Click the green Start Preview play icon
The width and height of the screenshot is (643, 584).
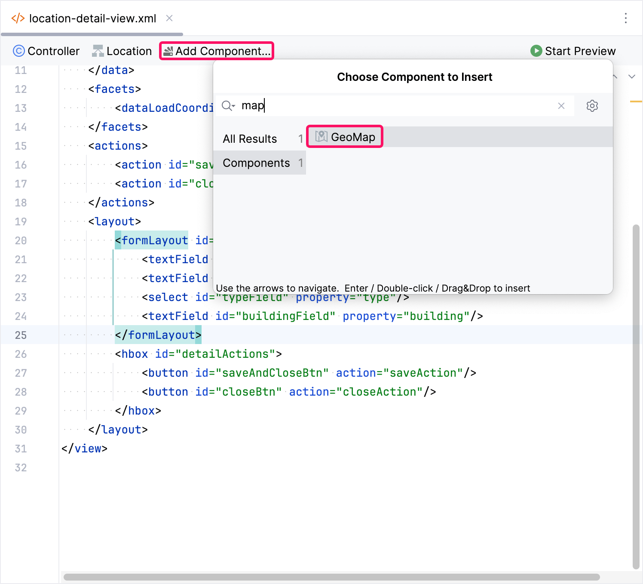coord(536,51)
